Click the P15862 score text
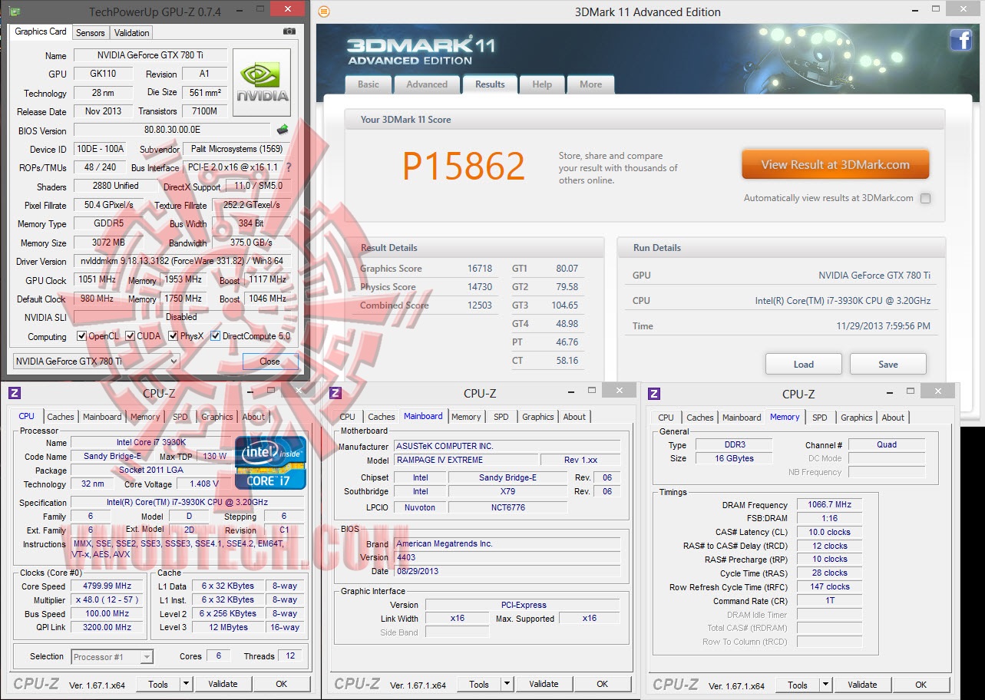The width and height of the screenshot is (985, 700). pyautogui.click(x=464, y=167)
